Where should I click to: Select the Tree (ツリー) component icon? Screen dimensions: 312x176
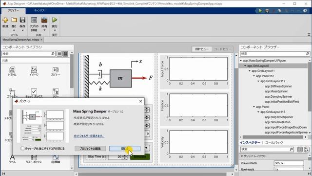tap(56, 91)
